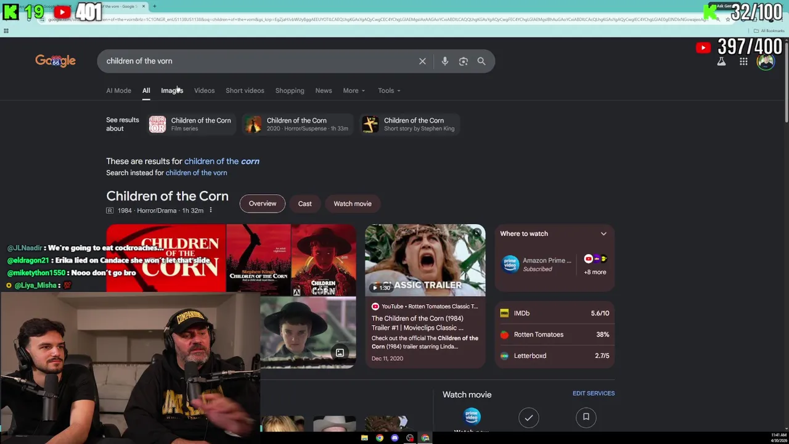Select the Cast chip
Screen dimensions: 789x444
(x=305, y=203)
